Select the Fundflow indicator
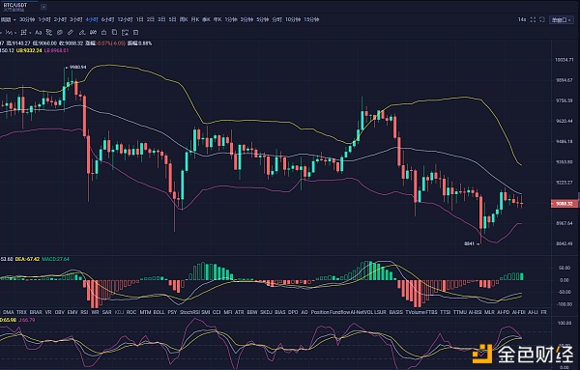 point(339,312)
